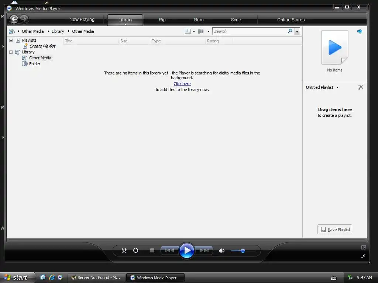Screen dimensions: 378x283
Task: Adjust the volume slider
Action: (243, 251)
